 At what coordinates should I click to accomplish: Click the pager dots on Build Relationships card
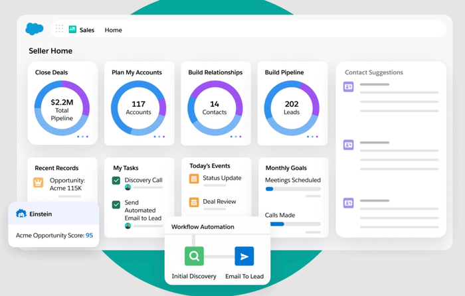236,137
